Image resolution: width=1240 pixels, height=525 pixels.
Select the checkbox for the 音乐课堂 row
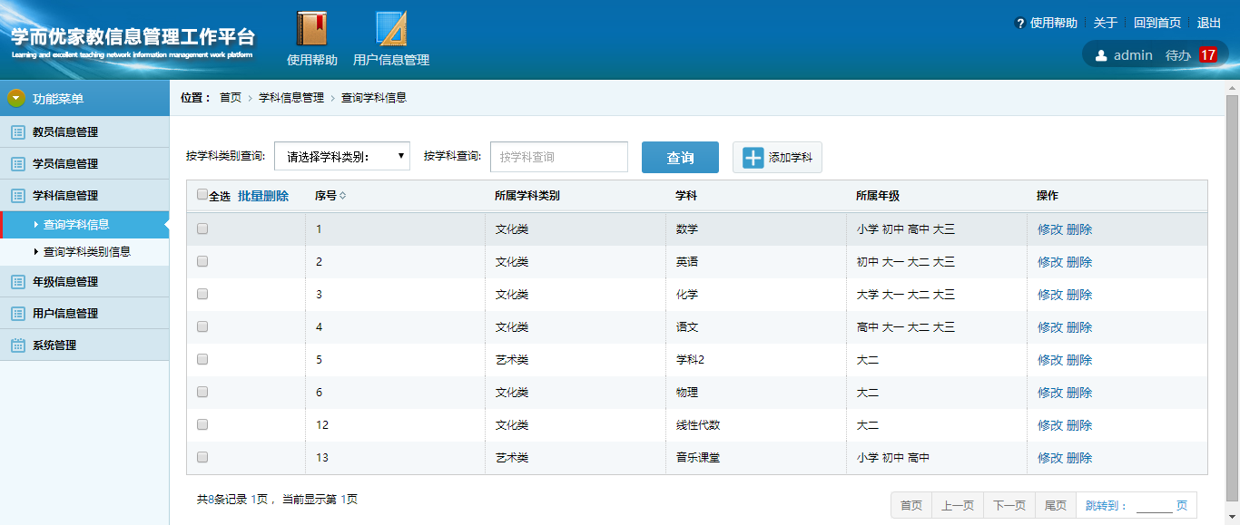coord(202,458)
